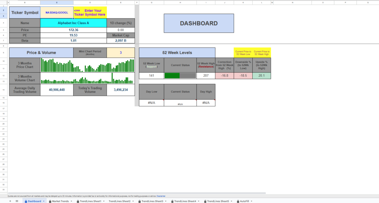This screenshot has height=203, width=379.
Task: Select the 52 Week Levels header
Action: (177, 53)
